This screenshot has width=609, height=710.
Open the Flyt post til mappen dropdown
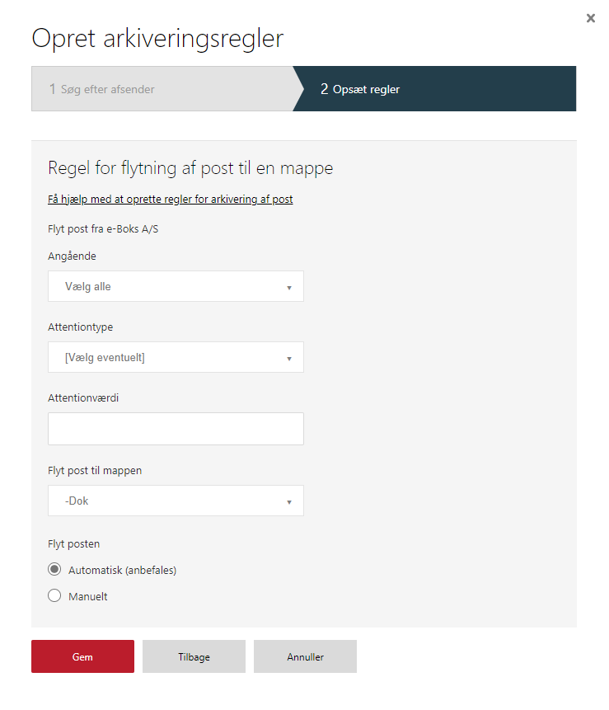point(176,501)
